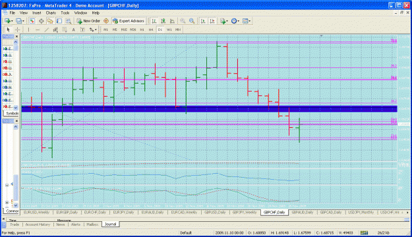Select the Vertical Line drawing tool
This screenshot has height=237, width=412.
[x=28, y=30]
